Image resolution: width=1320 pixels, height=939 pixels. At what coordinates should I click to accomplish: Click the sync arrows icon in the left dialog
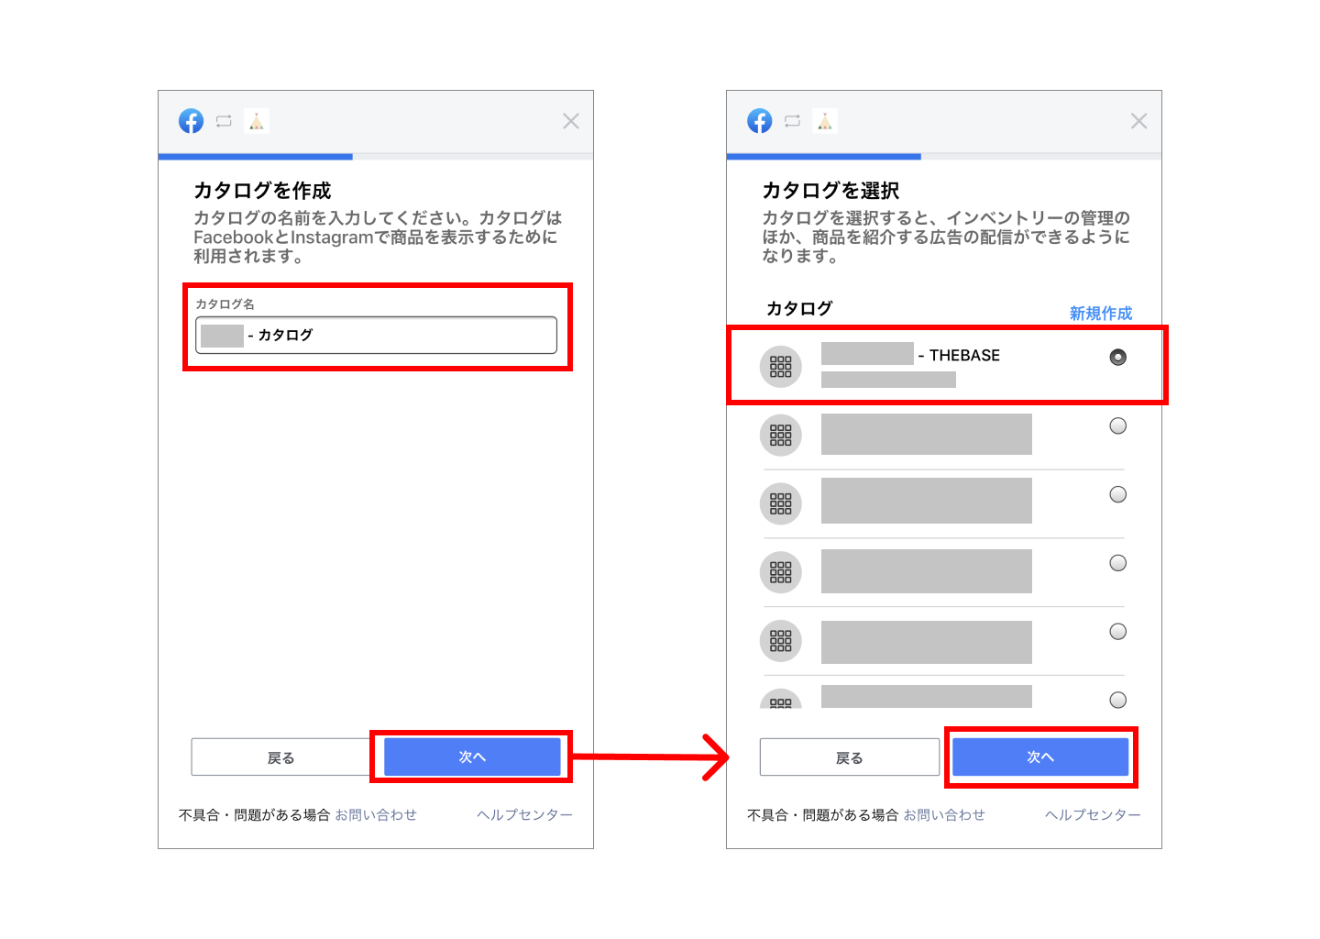(224, 120)
